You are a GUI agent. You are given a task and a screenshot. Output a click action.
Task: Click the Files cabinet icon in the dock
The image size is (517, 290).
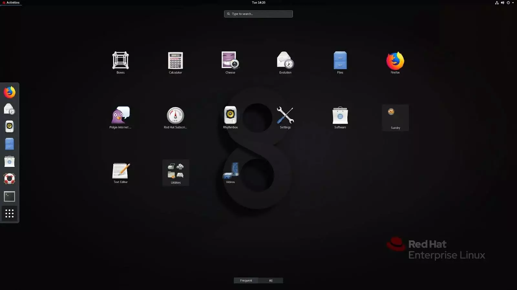click(9, 144)
